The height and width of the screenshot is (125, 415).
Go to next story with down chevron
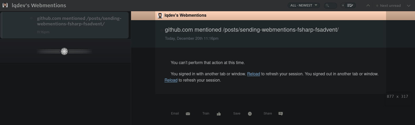point(408,5)
